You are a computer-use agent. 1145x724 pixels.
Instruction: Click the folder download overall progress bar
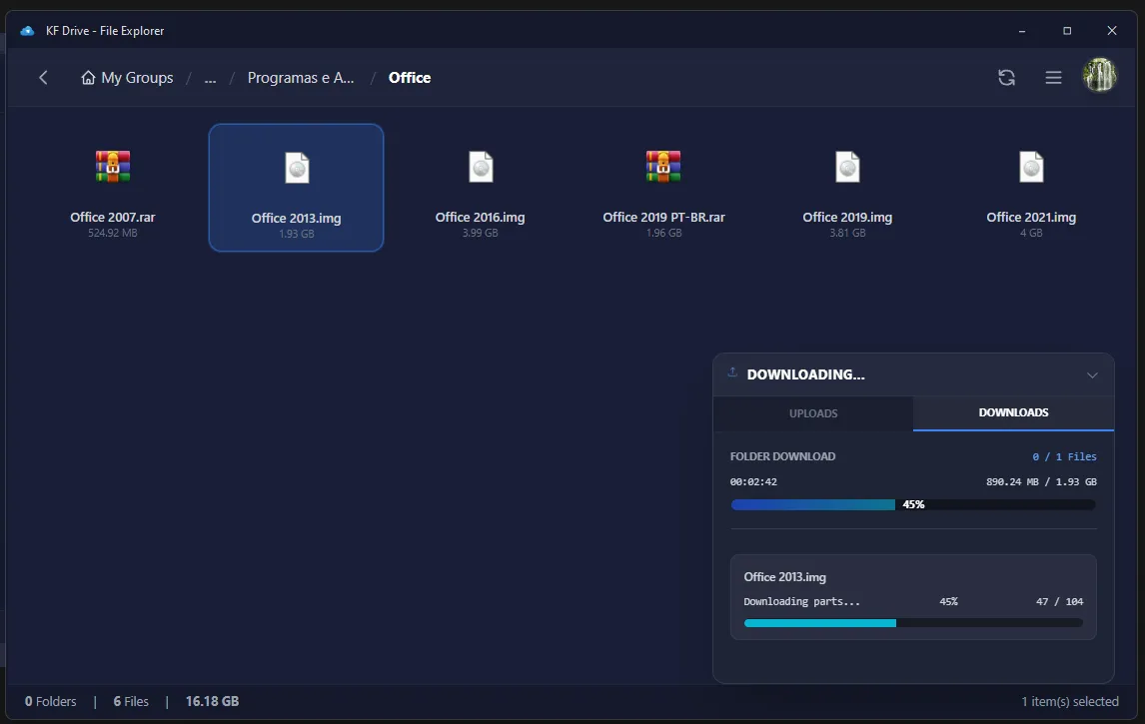pos(913,505)
